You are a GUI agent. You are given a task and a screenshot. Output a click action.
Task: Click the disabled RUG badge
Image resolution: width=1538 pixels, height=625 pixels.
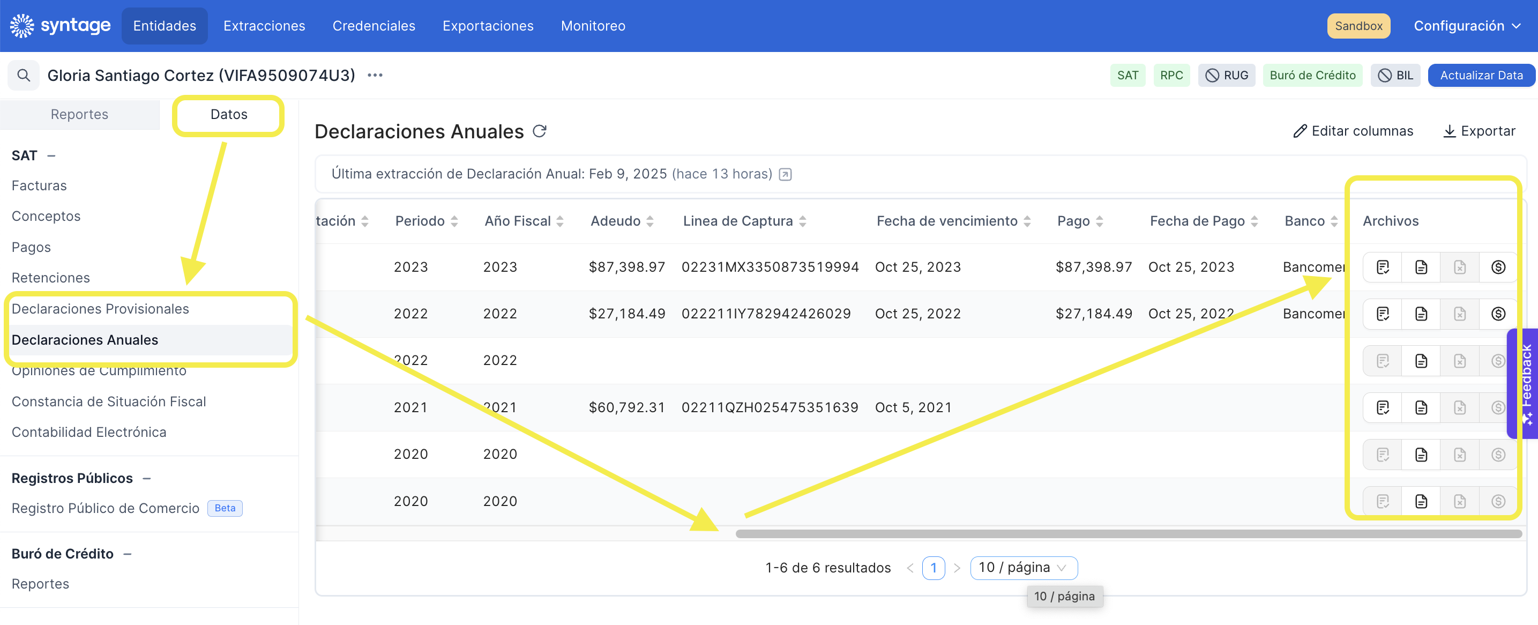click(x=1226, y=75)
